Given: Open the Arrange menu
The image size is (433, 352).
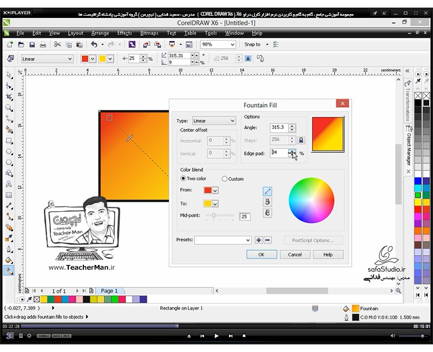Looking at the screenshot, I should pos(100,33).
